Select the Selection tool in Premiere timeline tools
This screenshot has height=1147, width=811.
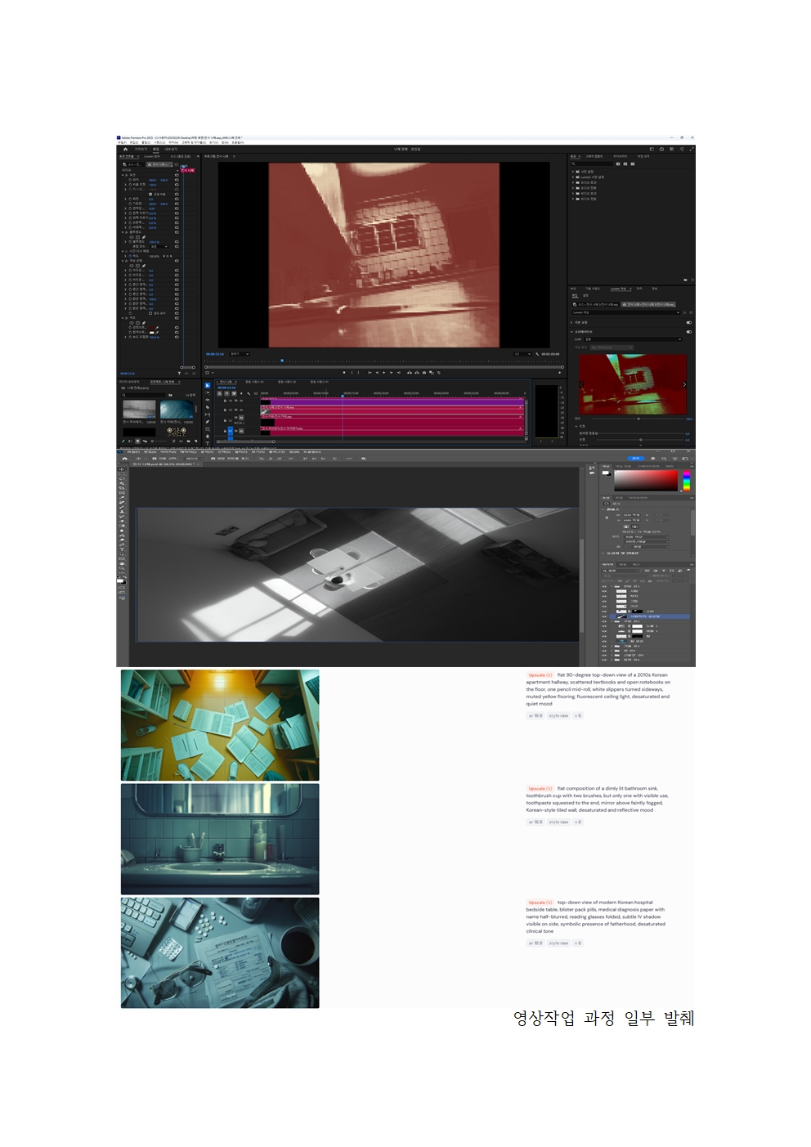[208, 385]
